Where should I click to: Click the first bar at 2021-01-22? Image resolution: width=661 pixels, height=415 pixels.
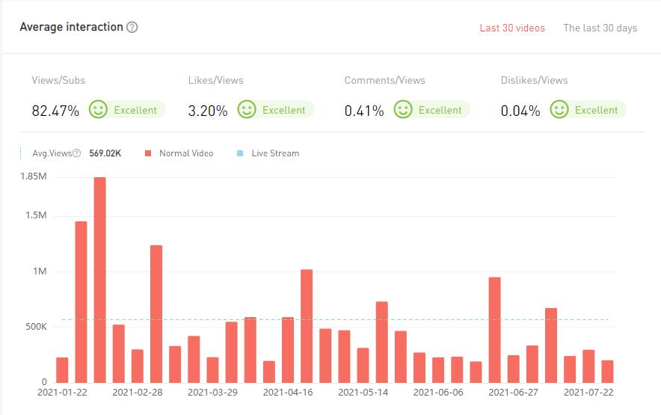[x=62, y=369]
